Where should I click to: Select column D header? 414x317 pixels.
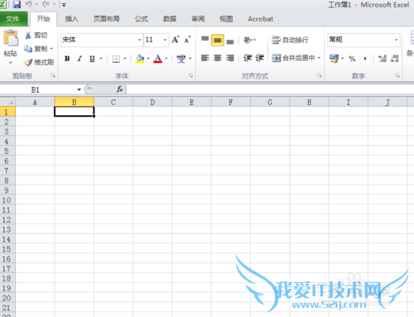point(152,103)
